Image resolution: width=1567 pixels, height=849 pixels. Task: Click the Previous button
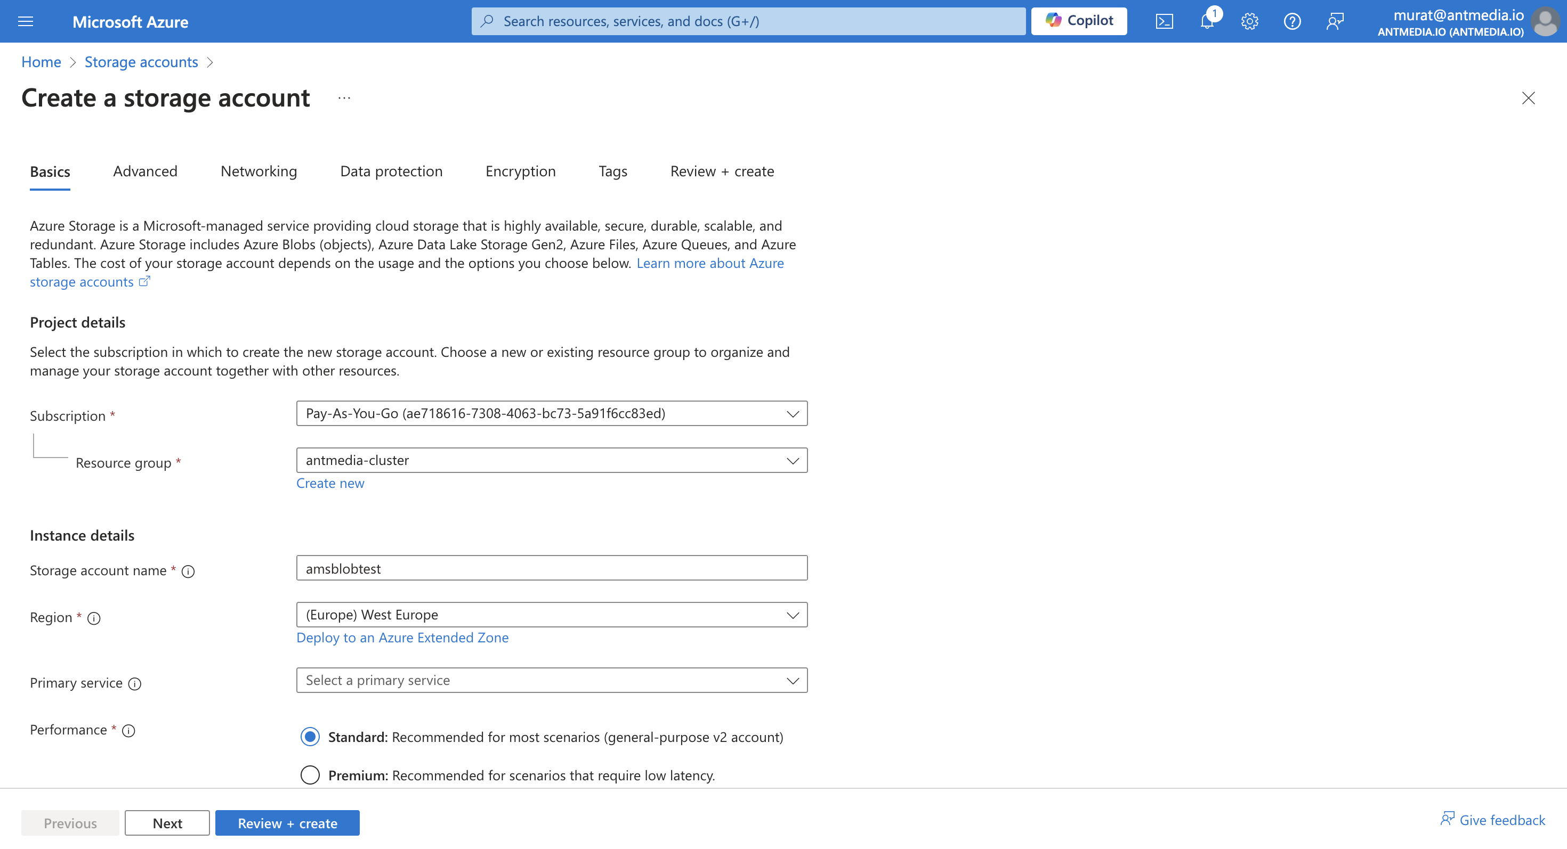coord(70,823)
